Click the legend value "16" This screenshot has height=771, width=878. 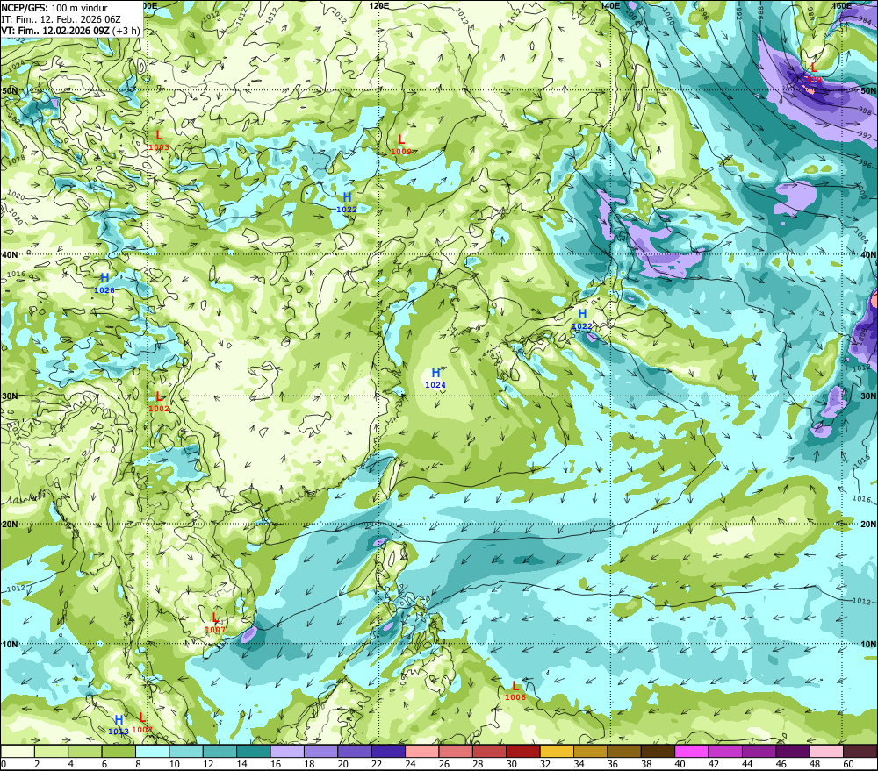275,764
